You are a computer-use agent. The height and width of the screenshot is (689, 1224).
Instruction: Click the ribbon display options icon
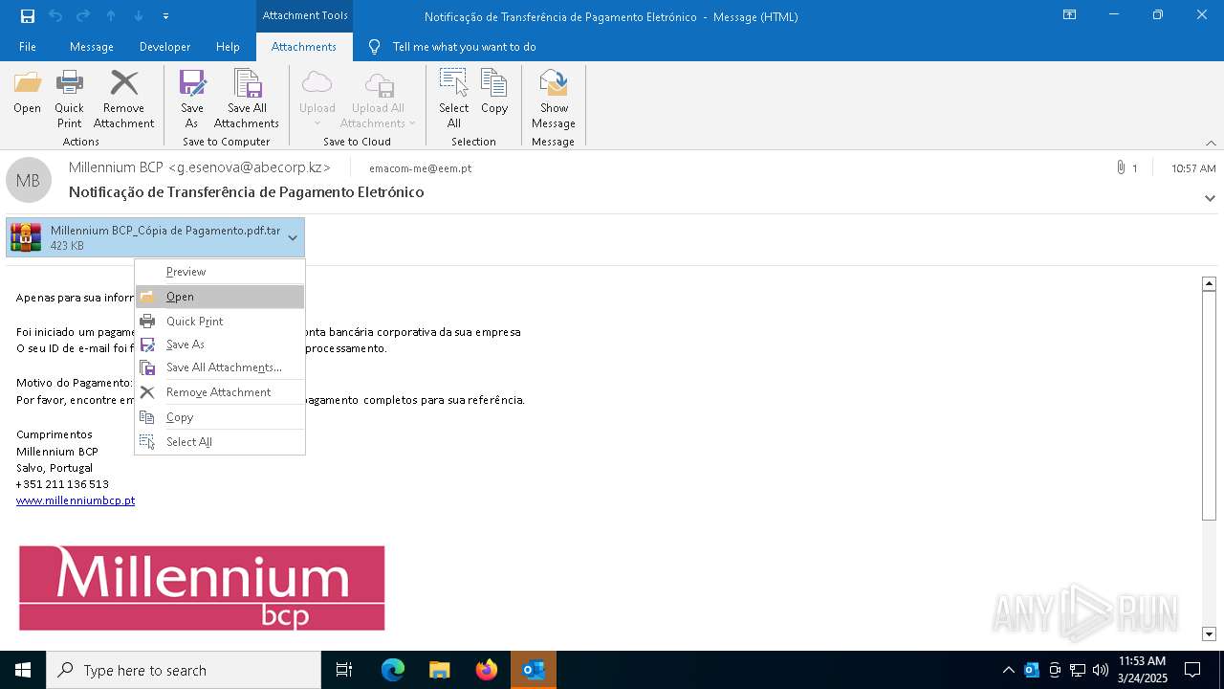click(1069, 15)
